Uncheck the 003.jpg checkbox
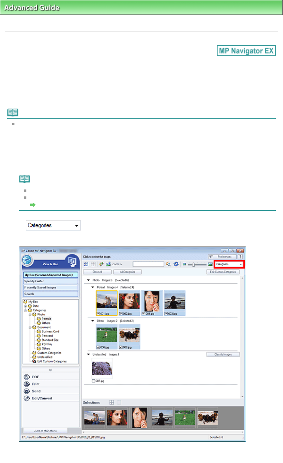 pyautogui.click(x=166, y=314)
